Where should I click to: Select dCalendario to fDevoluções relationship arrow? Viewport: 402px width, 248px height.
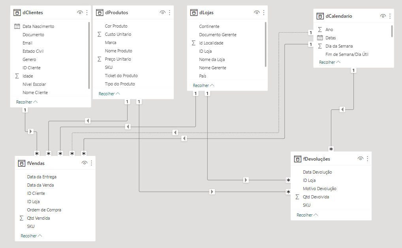coord(342,109)
